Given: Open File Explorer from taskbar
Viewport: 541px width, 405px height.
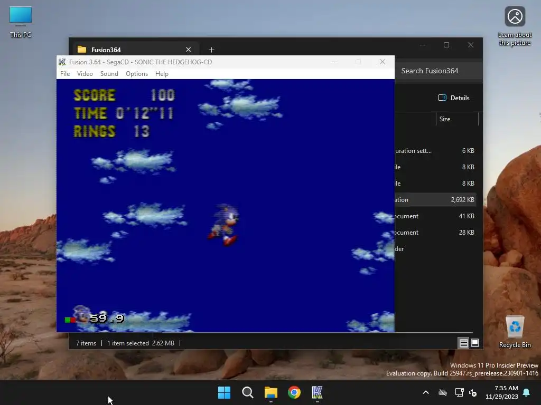Looking at the screenshot, I should click(x=271, y=392).
